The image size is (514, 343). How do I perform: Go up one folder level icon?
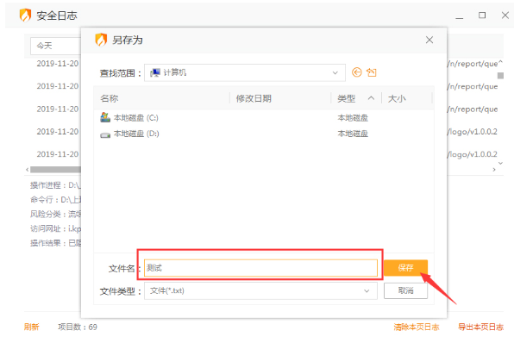(x=372, y=72)
